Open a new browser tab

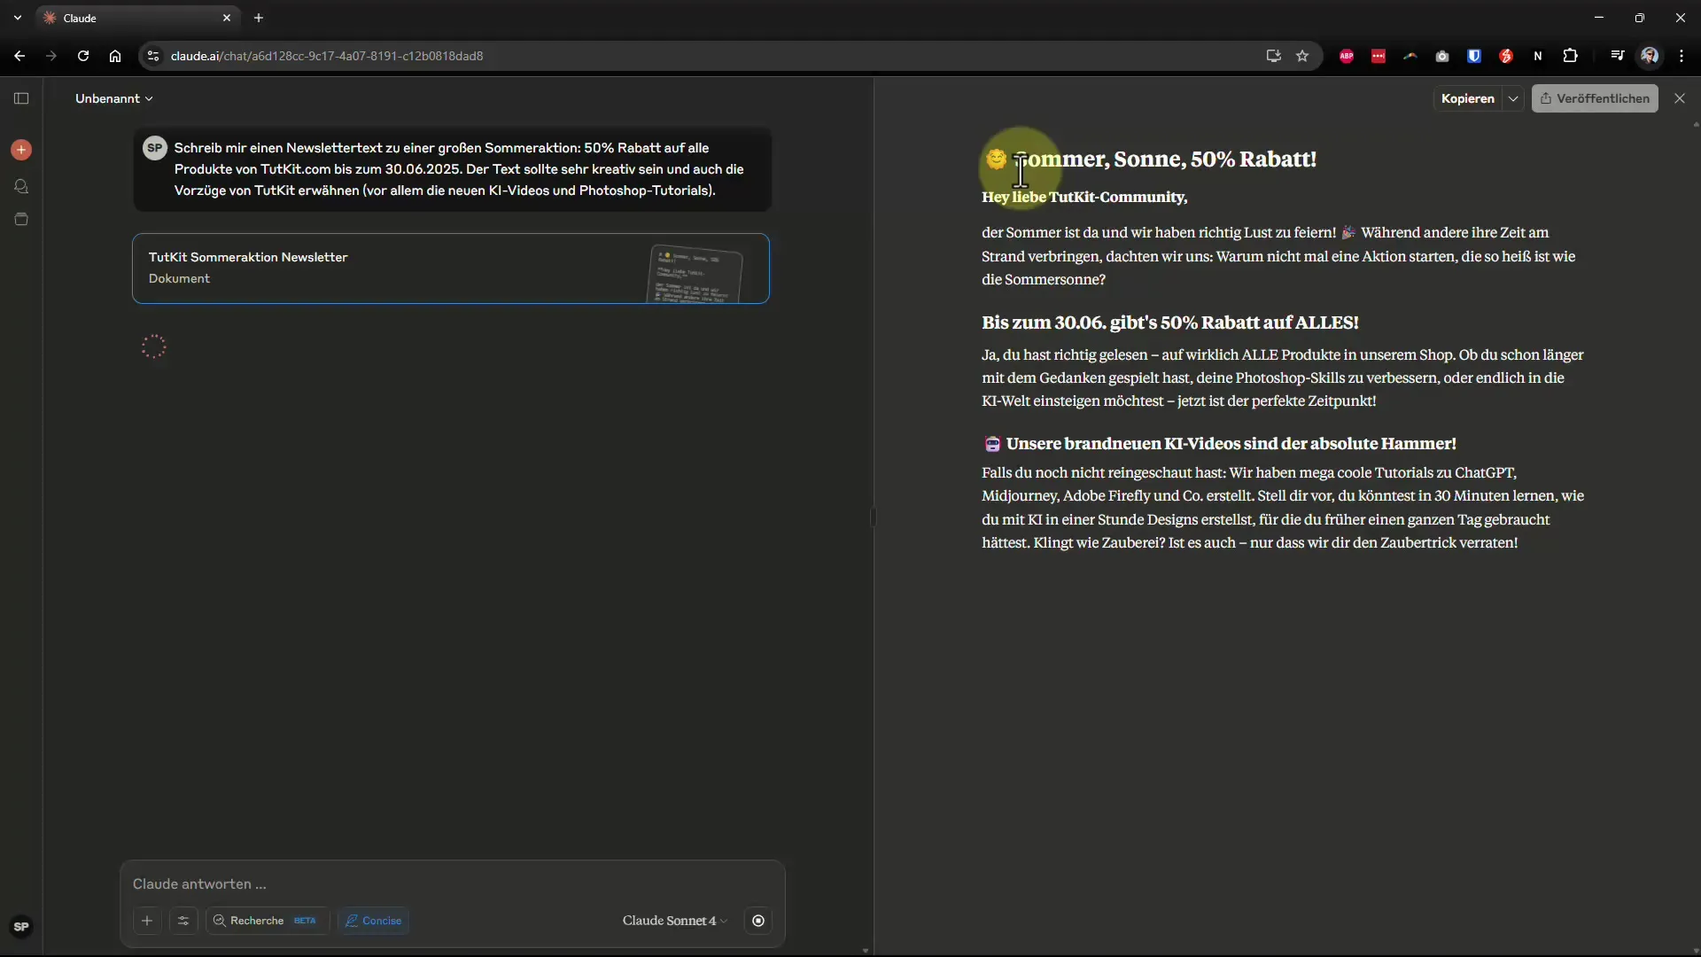pyautogui.click(x=259, y=18)
